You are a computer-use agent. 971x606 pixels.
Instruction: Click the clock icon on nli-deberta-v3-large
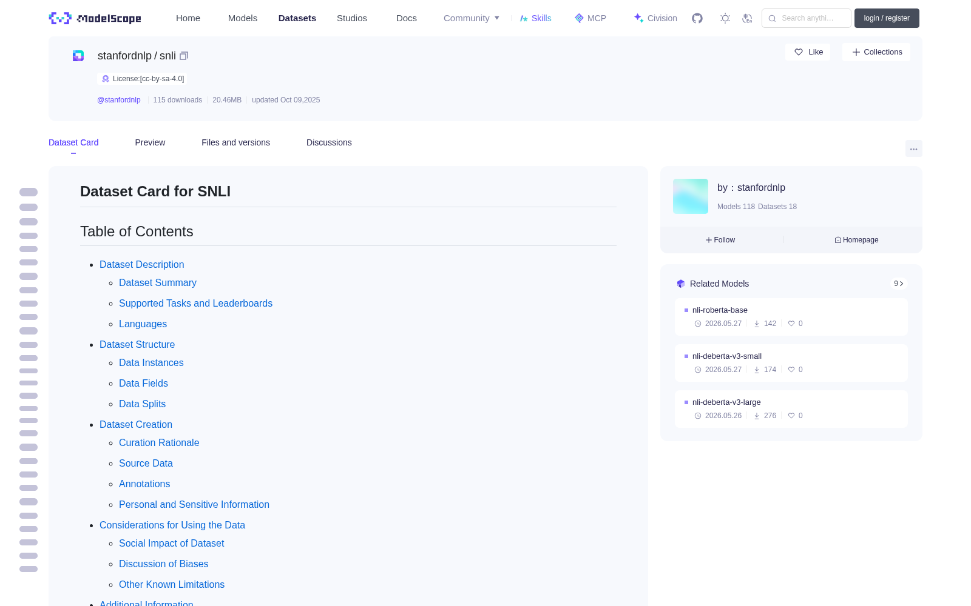[x=698, y=416]
